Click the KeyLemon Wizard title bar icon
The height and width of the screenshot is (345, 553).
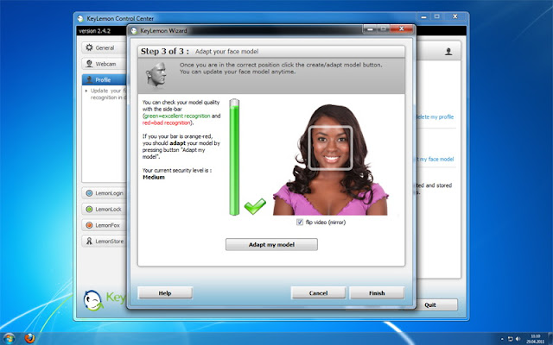coord(134,31)
